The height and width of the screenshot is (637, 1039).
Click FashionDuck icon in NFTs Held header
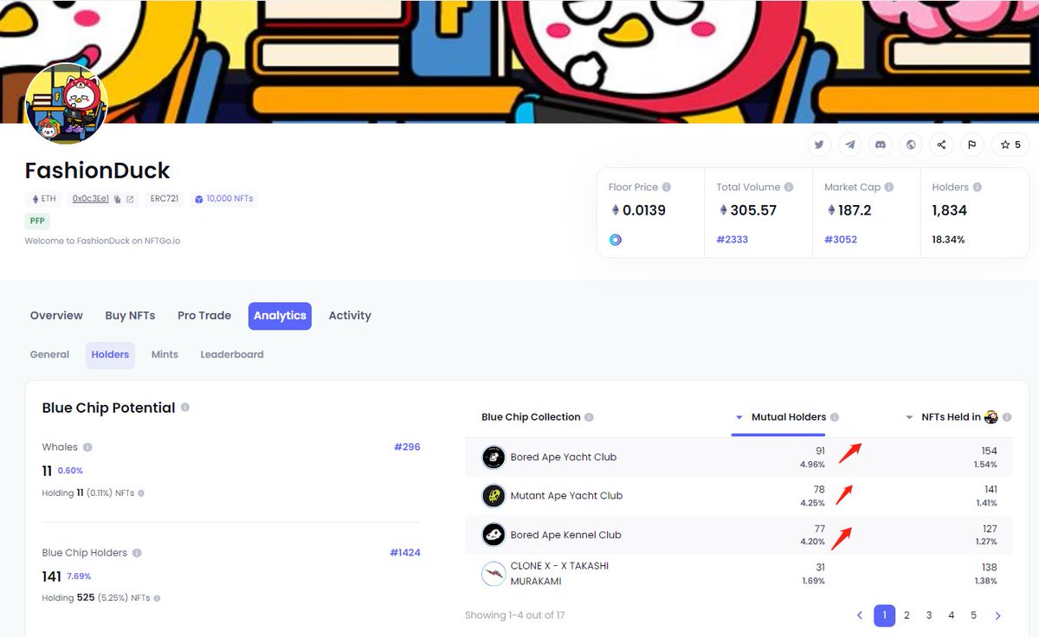pos(991,417)
